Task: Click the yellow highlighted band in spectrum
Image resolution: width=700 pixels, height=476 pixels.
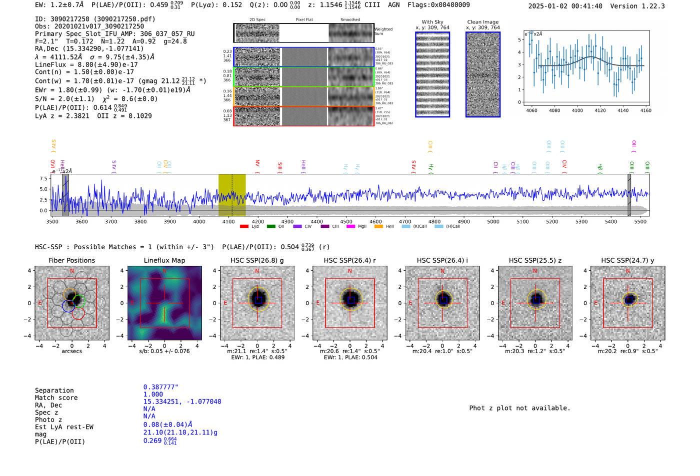Action: tap(232, 195)
